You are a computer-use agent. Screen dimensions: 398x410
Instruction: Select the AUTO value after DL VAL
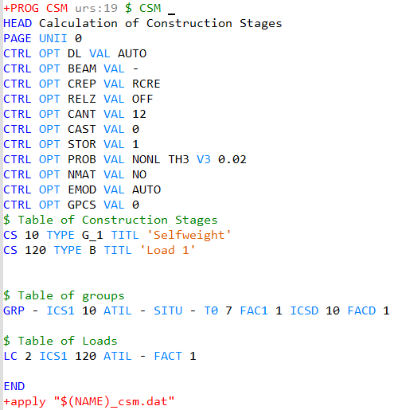132,53
